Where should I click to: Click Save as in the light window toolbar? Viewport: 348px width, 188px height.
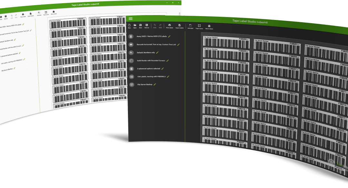click(6, 17)
